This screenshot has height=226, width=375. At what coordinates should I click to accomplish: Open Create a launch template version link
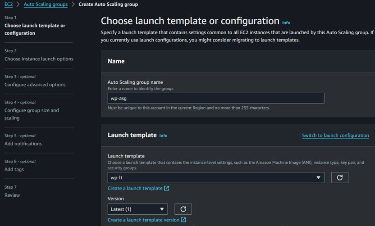pyautogui.click(x=143, y=220)
